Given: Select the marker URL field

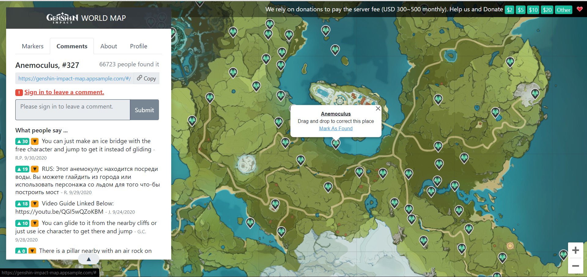Looking at the screenshot, I should 75,78.
